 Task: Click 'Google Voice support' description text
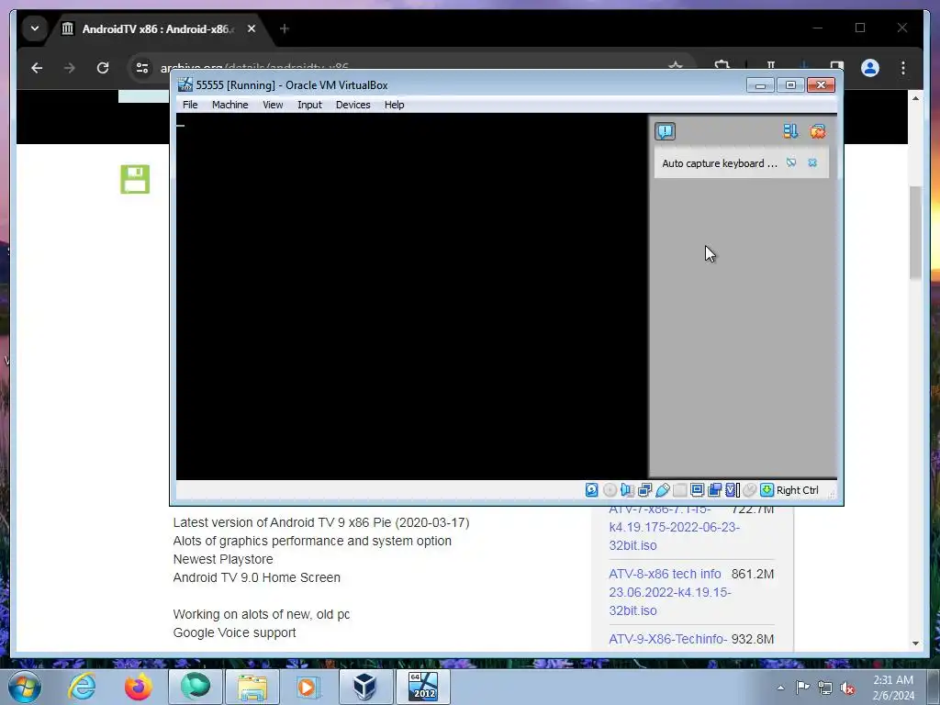pyautogui.click(x=234, y=633)
